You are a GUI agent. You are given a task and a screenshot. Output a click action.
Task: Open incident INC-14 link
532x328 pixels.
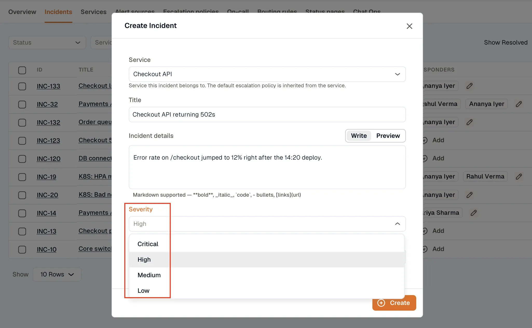(x=46, y=213)
